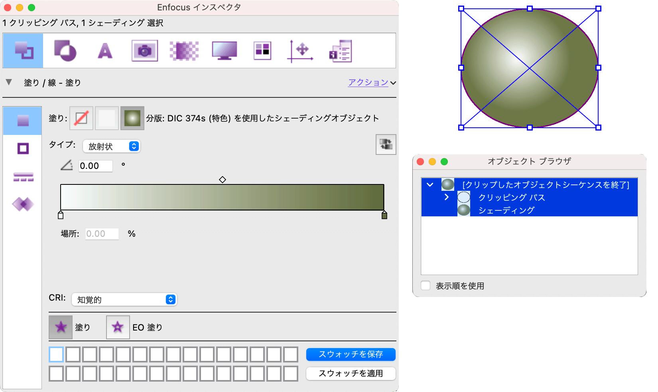The image size is (658, 392).
Task: Click the gradient ramp bar
Action: (x=222, y=197)
